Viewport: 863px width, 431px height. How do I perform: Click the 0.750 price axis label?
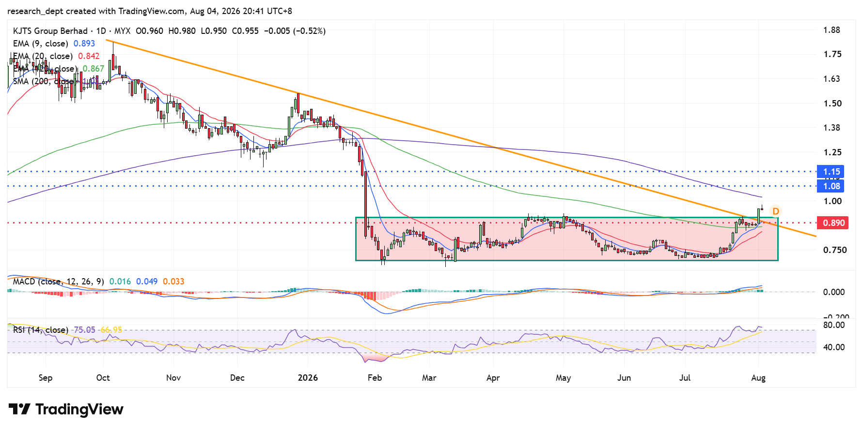[x=835, y=250]
